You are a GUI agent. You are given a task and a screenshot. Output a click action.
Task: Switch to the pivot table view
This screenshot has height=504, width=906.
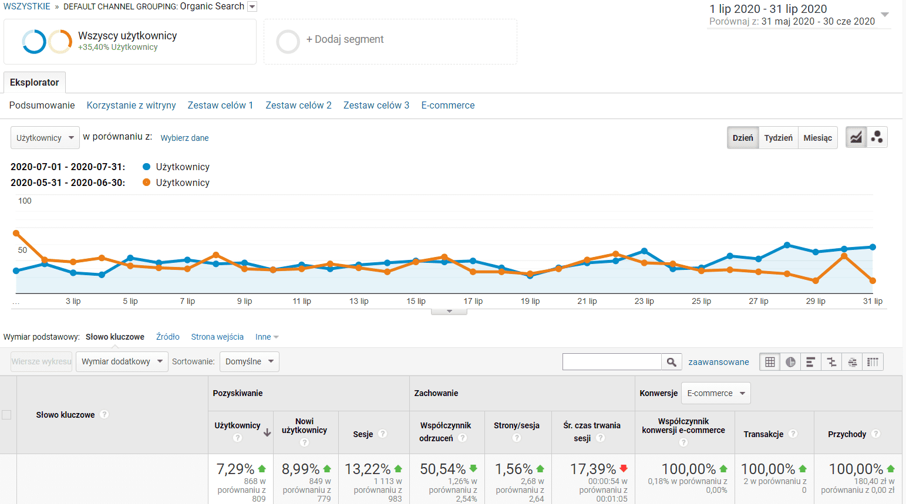tap(873, 361)
